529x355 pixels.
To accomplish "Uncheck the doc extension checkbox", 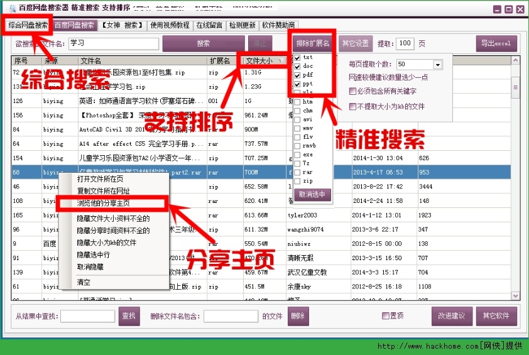I will pyautogui.click(x=297, y=67).
